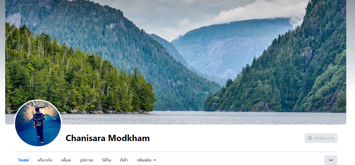Click the Messenger icon in the message button
Screen dimensions: 355x165
pos(310,138)
